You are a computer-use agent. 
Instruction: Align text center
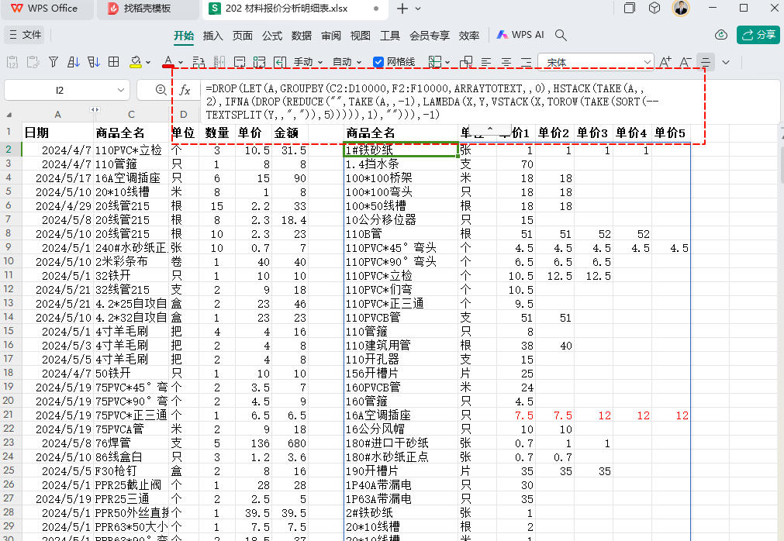[x=506, y=62]
